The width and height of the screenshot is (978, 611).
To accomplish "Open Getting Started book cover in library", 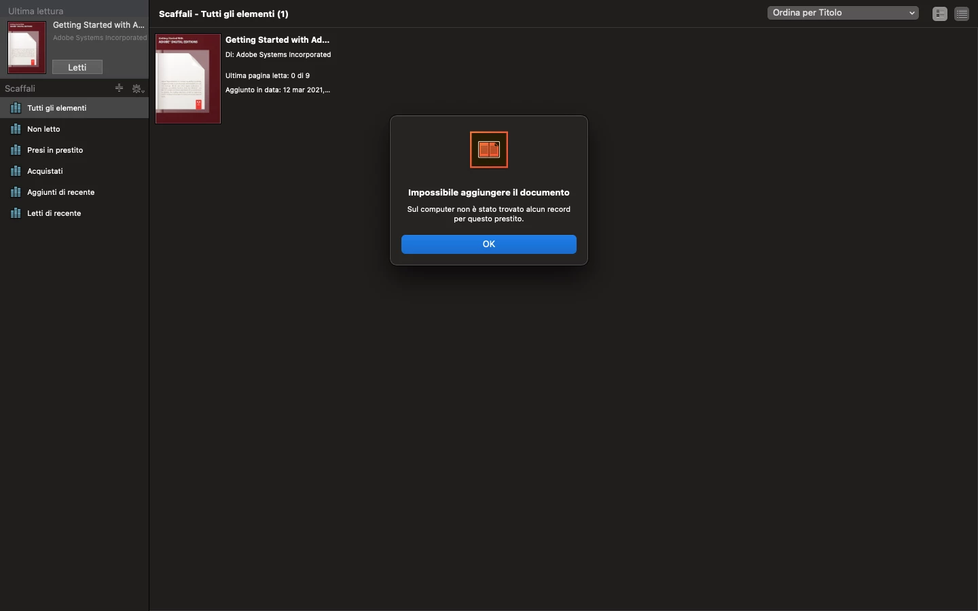I will tap(188, 79).
